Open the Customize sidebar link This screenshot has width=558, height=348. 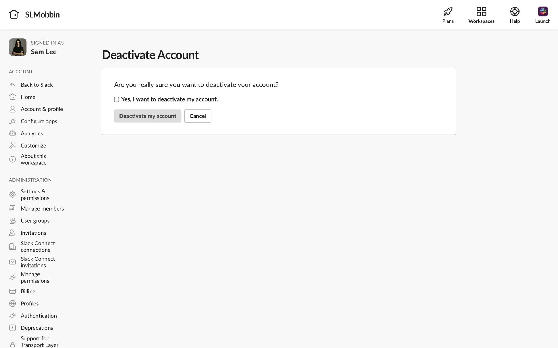[x=33, y=146]
